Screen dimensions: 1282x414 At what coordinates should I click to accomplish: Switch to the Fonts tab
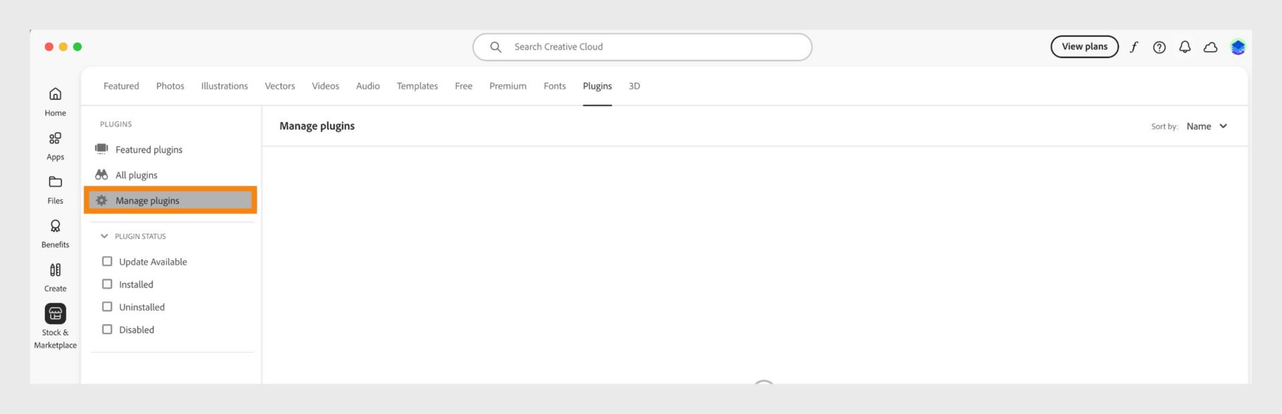[x=554, y=86]
